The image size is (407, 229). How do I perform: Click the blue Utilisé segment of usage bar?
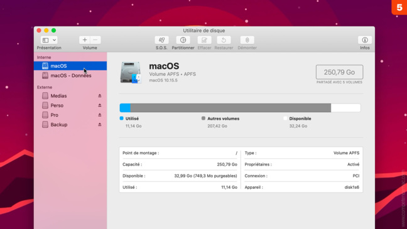(x=125, y=108)
